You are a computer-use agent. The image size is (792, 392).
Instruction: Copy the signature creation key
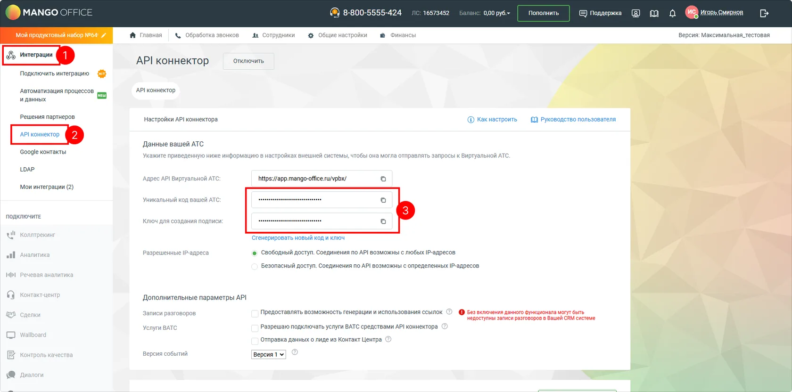click(x=383, y=221)
